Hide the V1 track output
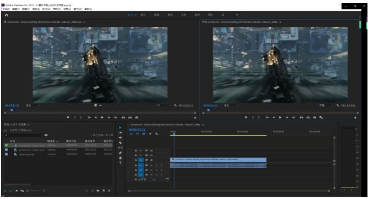 [151, 160]
